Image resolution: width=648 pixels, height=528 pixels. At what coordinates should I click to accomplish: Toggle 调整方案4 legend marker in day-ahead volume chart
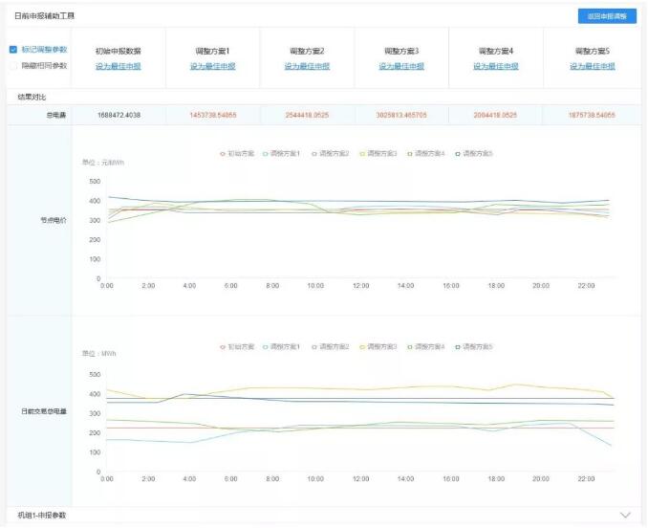point(410,347)
